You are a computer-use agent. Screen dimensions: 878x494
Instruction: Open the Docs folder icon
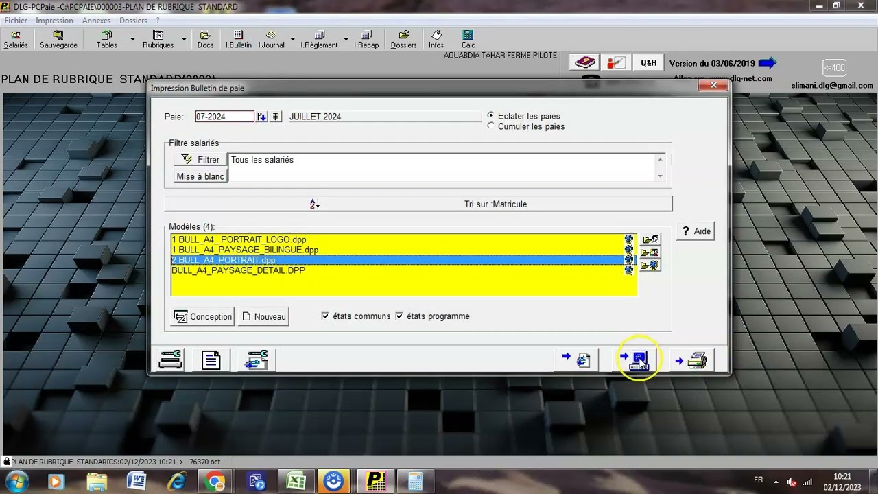[x=205, y=39]
